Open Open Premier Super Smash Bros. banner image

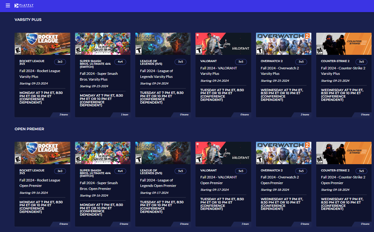click(103, 153)
